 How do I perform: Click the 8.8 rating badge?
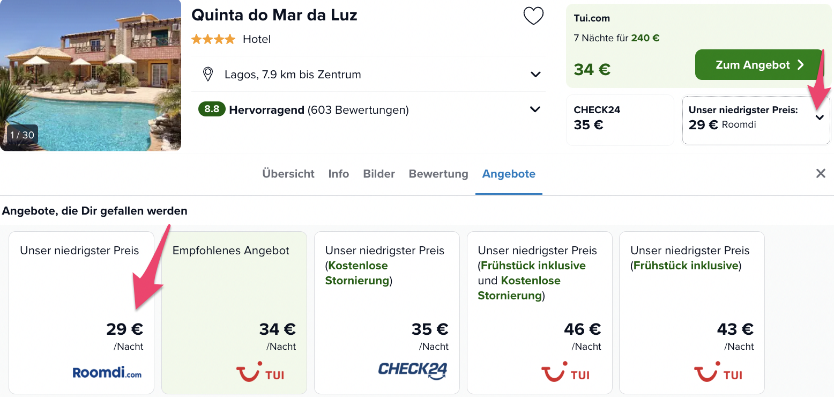coord(212,109)
